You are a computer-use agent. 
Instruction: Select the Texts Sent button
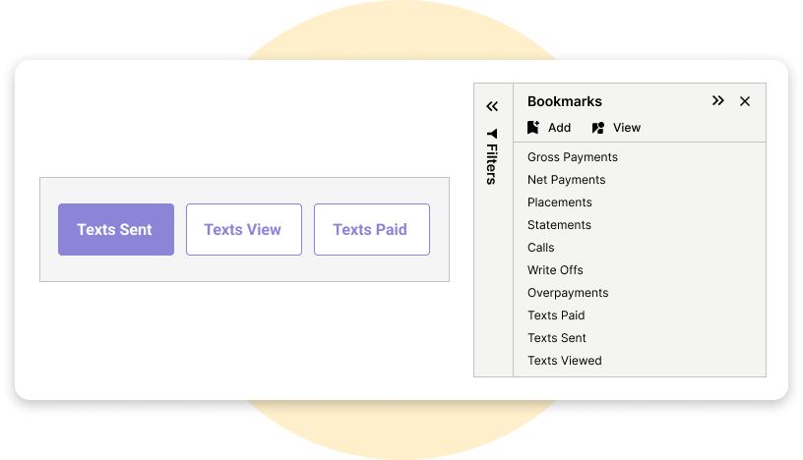[116, 230]
